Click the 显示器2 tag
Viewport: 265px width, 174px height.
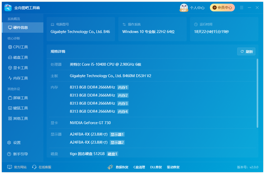pyautogui.click(x=117, y=143)
